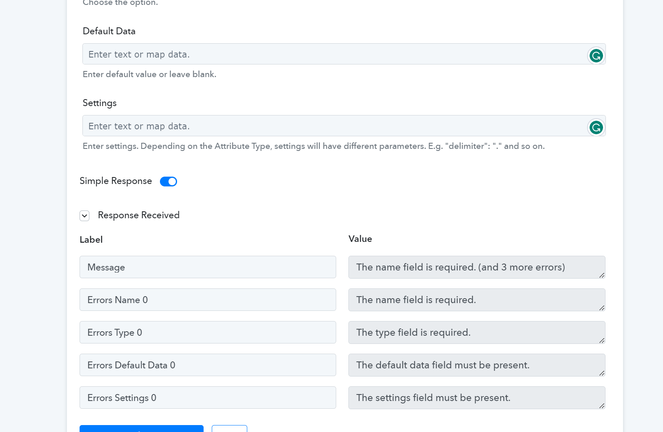Click resize handle on type field error box
This screenshot has height=432, width=663.
602,341
